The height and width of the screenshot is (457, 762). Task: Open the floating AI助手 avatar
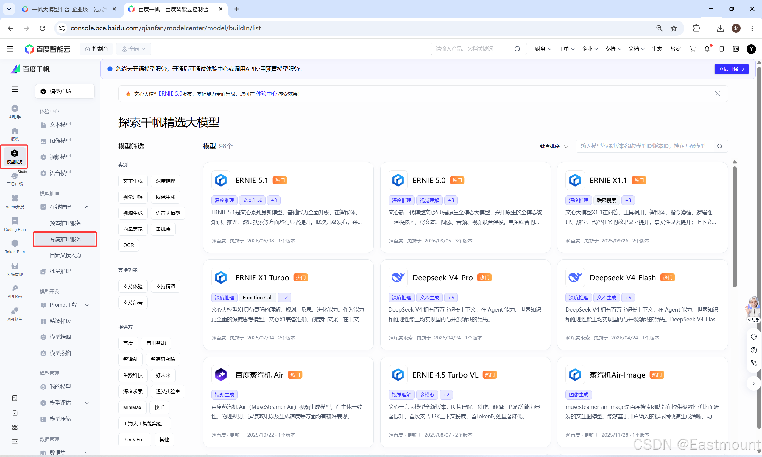(752, 309)
